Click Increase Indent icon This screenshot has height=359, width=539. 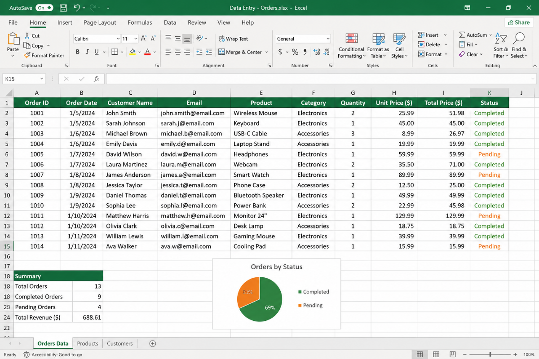tap(209, 52)
